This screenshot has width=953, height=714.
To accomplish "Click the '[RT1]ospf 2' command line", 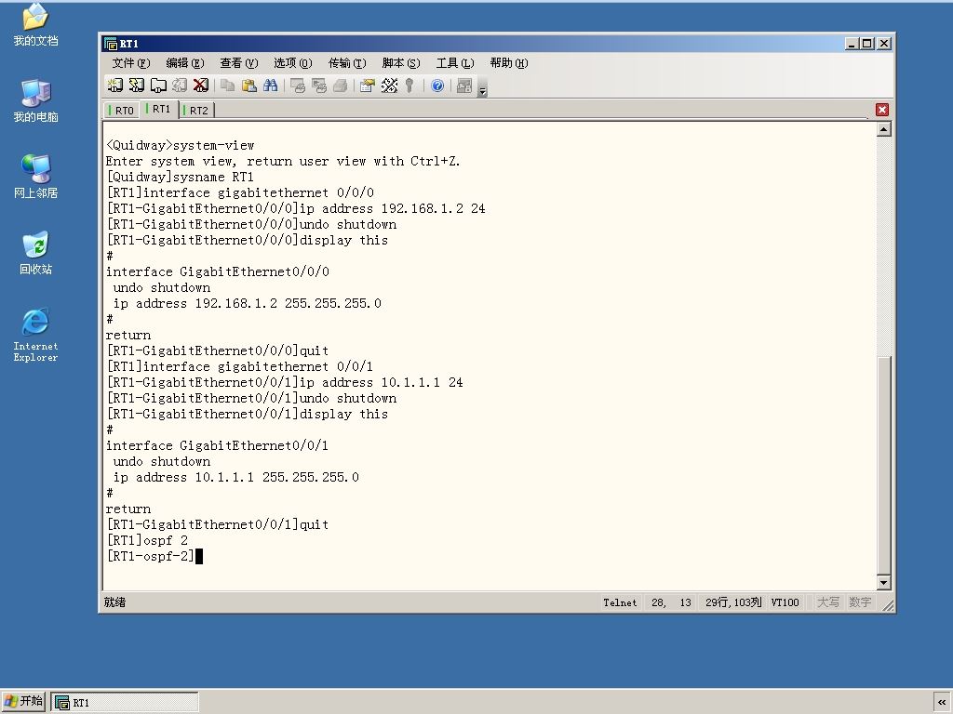I will coord(147,540).
